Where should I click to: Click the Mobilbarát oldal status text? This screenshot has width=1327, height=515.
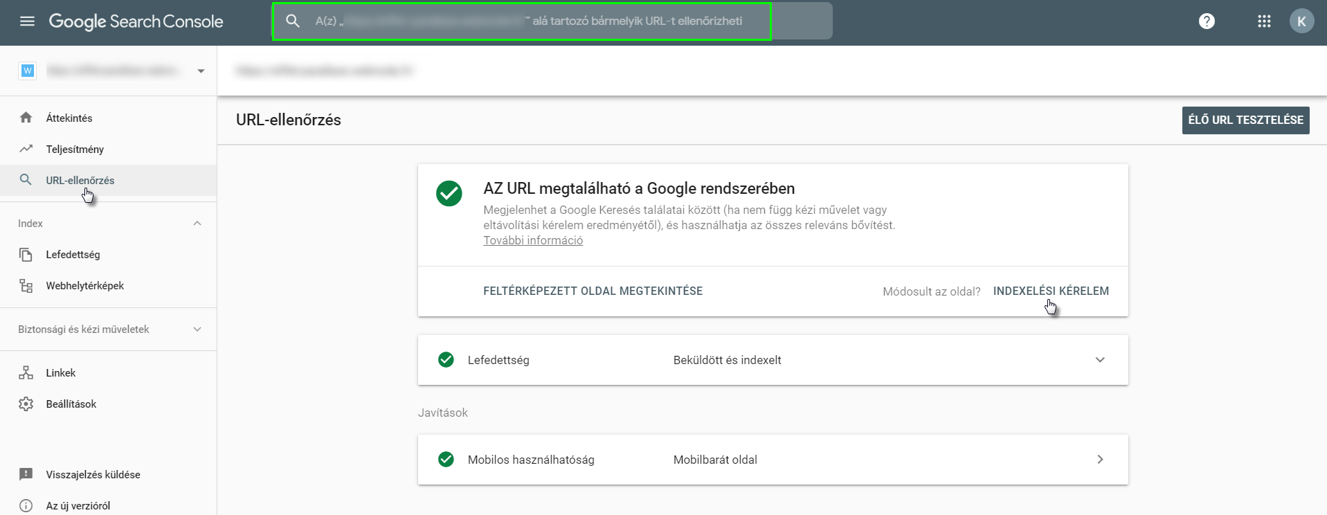715,460
